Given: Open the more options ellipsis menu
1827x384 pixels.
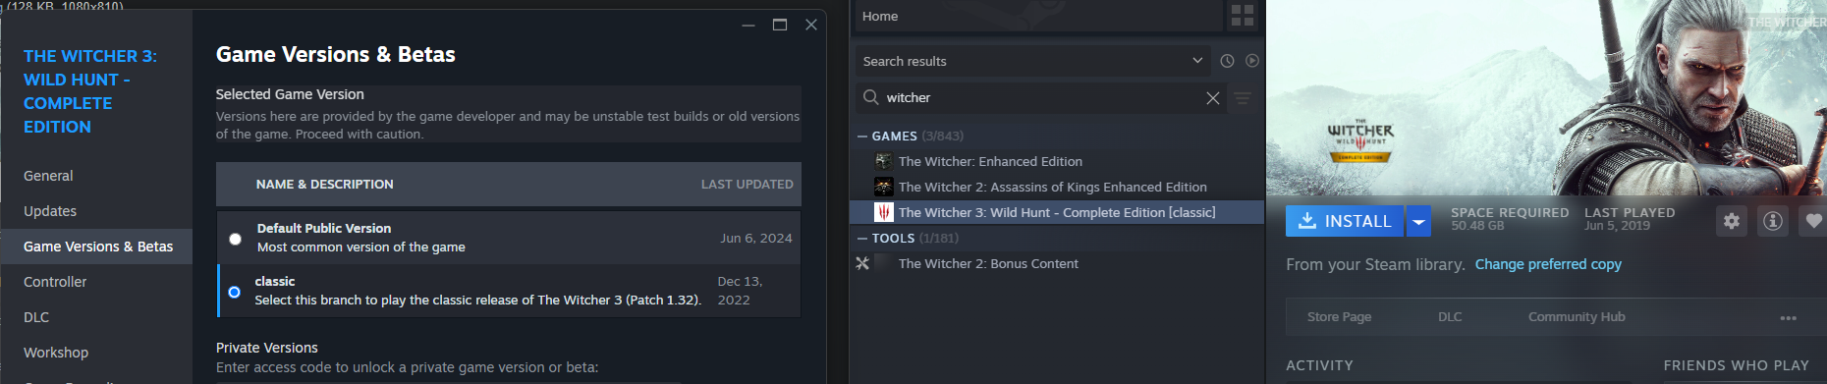Looking at the screenshot, I should 1788,317.
